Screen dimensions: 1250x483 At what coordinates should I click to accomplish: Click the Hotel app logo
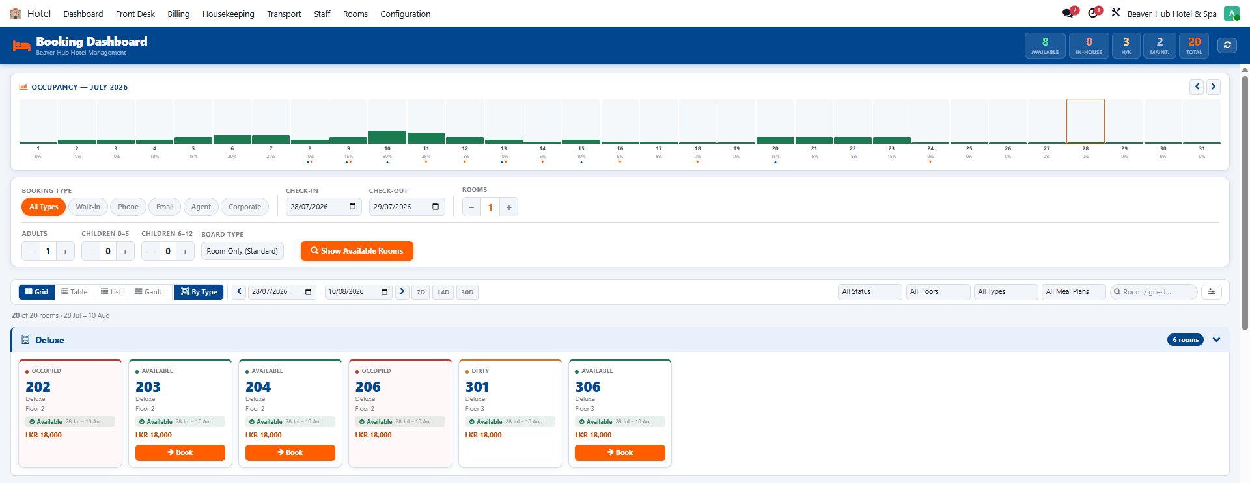pyautogui.click(x=15, y=13)
